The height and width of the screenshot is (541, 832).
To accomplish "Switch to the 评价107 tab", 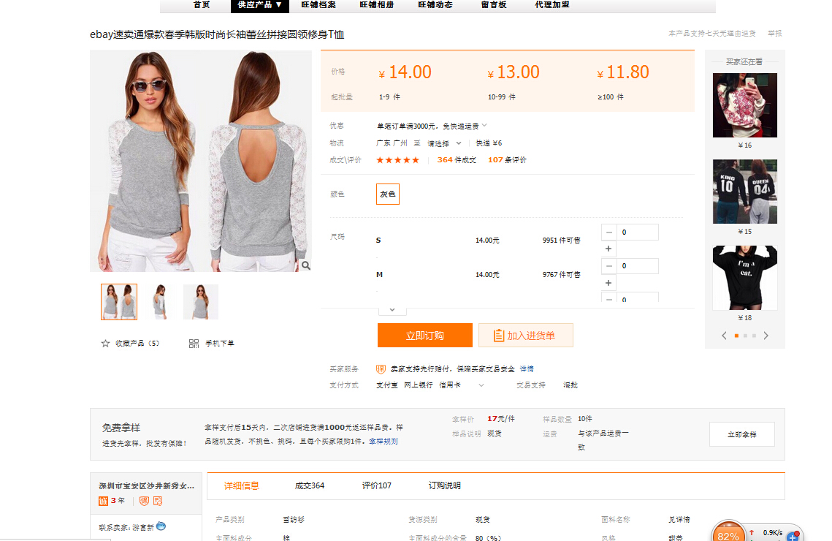I will (376, 485).
